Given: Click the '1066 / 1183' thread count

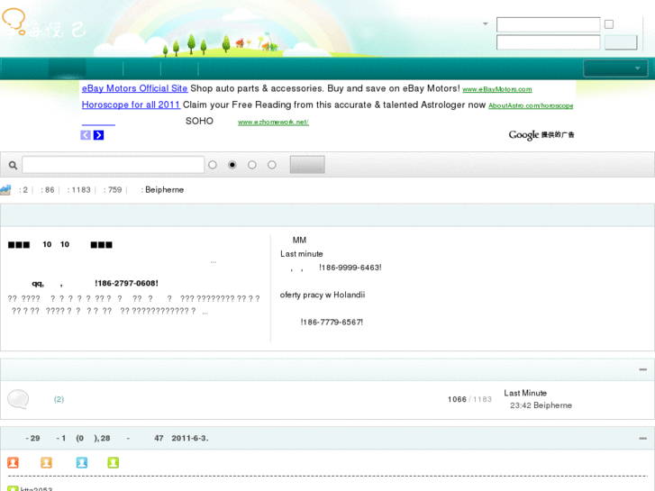Looking at the screenshot, I should (469, 399).
